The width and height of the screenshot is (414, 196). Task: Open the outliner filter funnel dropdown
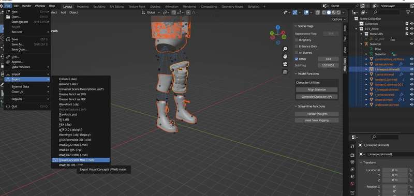(408, 12)
